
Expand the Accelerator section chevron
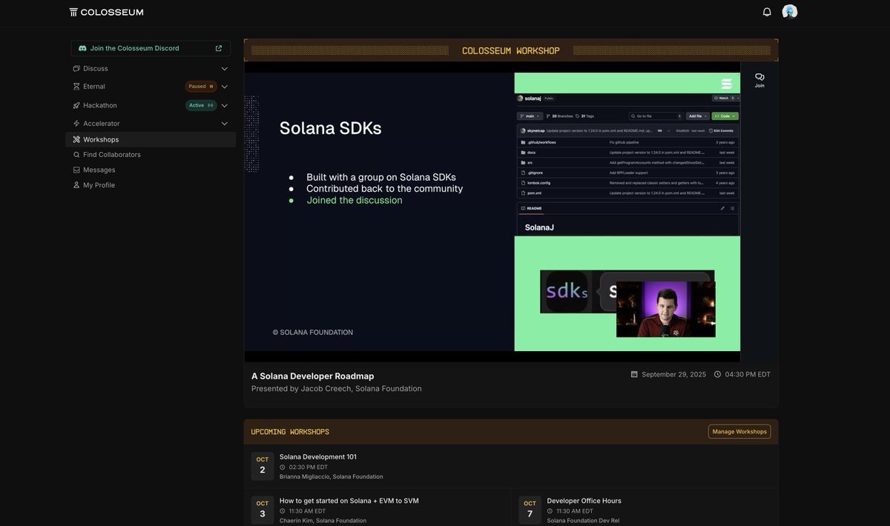(225, 124)
